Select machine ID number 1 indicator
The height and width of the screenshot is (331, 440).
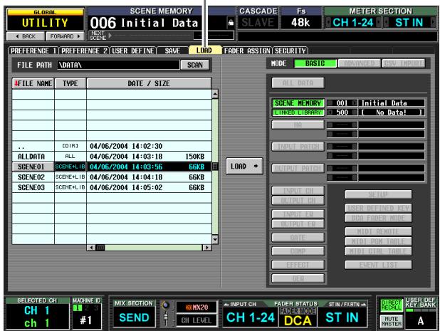pyautogui.click(x=77, y=308)
